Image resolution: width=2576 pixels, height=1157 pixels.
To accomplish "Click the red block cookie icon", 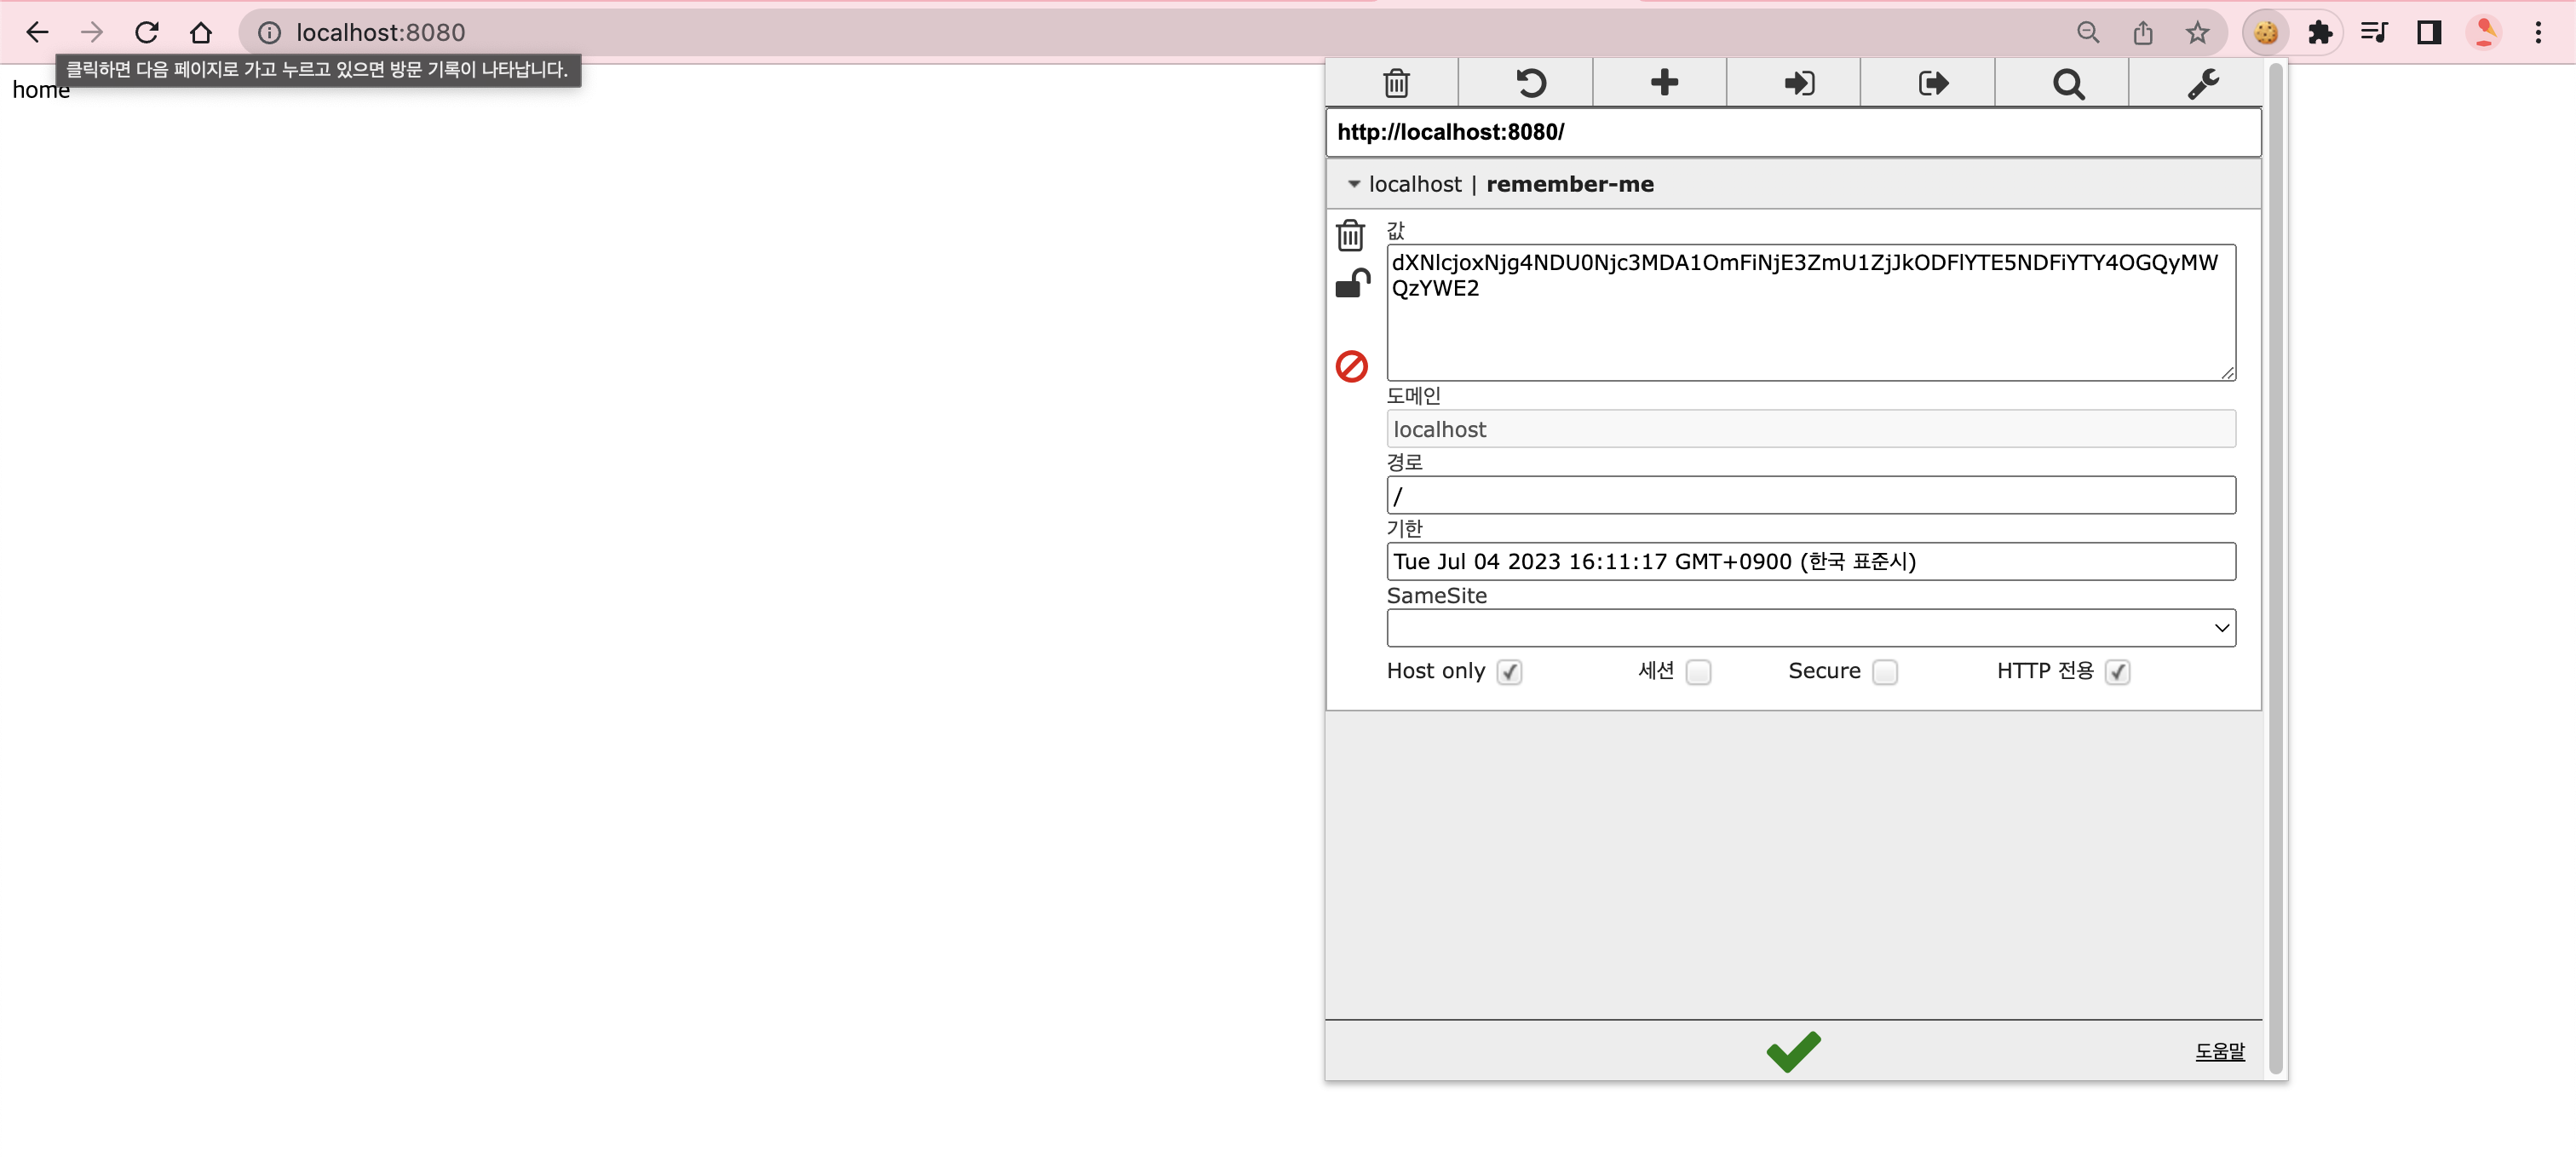I will coord(1351,366).
